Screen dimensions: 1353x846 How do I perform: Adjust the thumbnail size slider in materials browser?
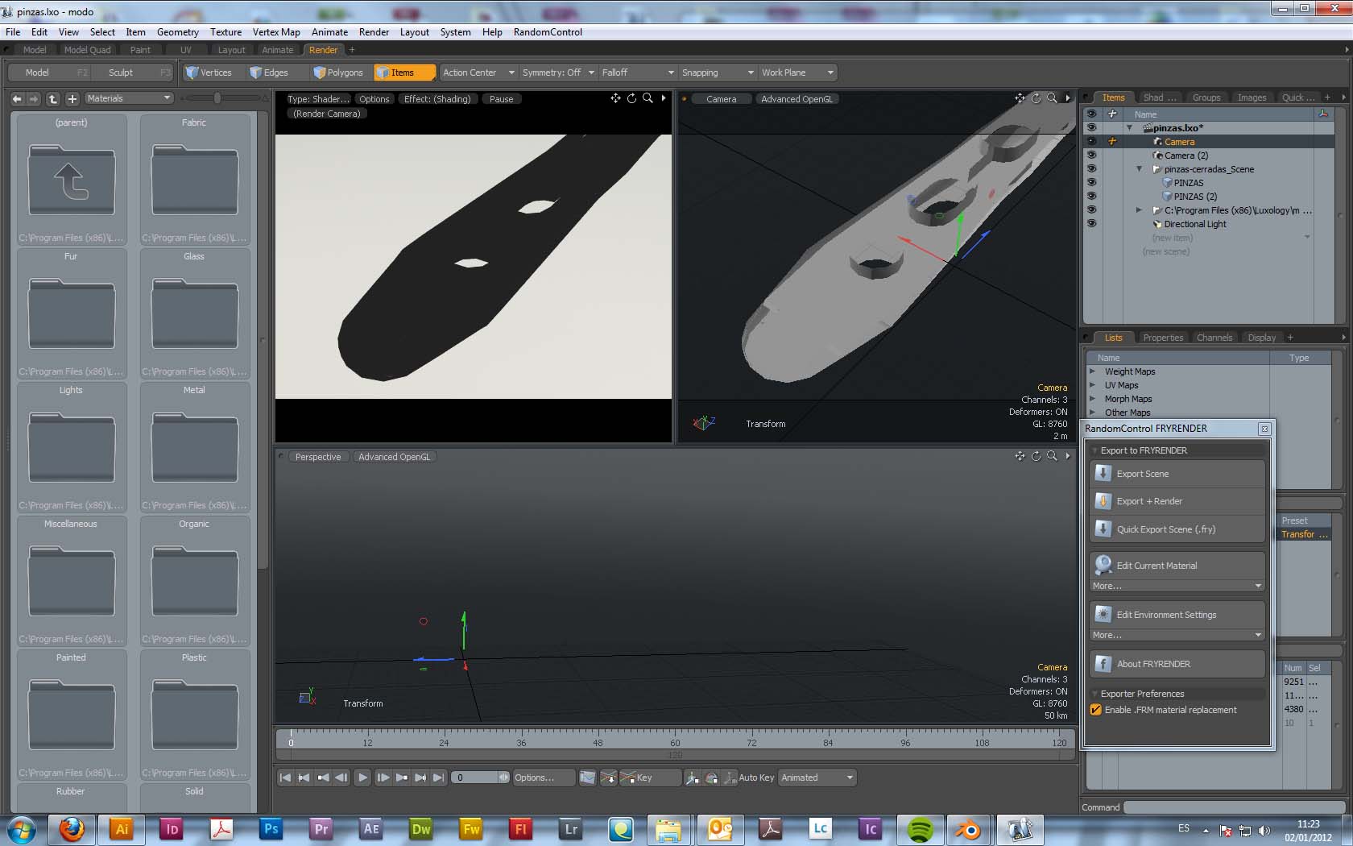217,97
